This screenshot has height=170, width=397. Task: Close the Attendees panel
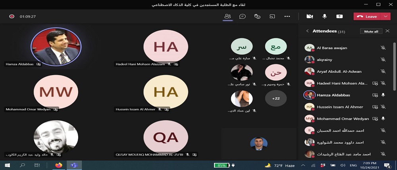[387, 31]
